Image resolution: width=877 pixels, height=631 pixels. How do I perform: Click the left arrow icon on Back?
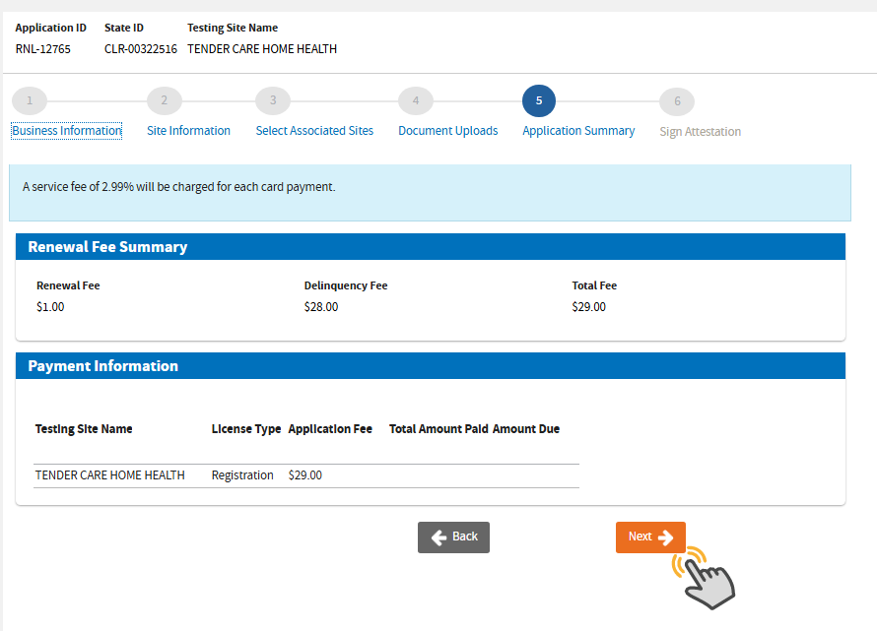[x=439, y=537]
